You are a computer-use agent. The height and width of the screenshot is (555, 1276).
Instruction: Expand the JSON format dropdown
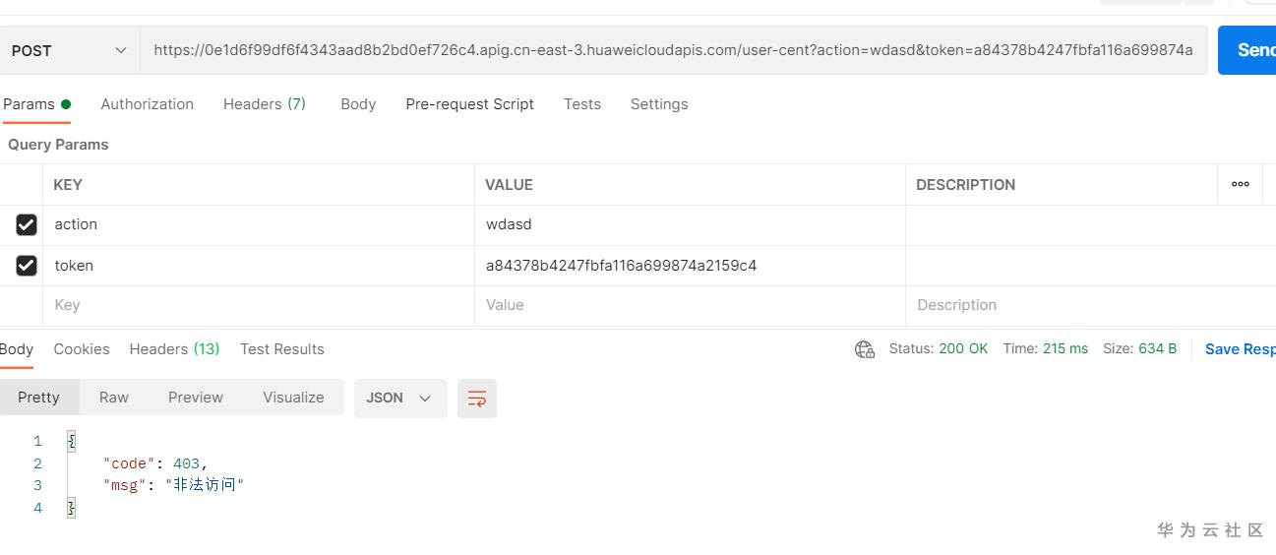pyautogui.click(x=399, y=399)
